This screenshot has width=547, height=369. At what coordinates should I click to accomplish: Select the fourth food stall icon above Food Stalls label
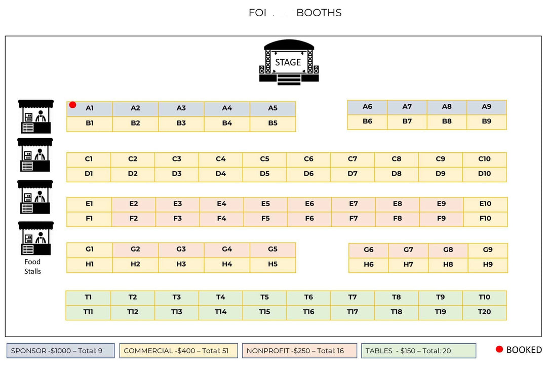click(x=35, y=238)
